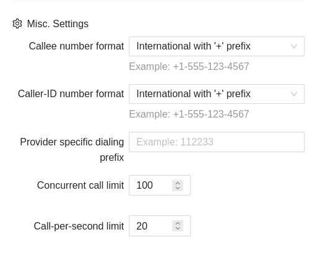Screen dimensions: 317x258
Task: Open the Caller-ID number format dropdown
Action: 217,94
